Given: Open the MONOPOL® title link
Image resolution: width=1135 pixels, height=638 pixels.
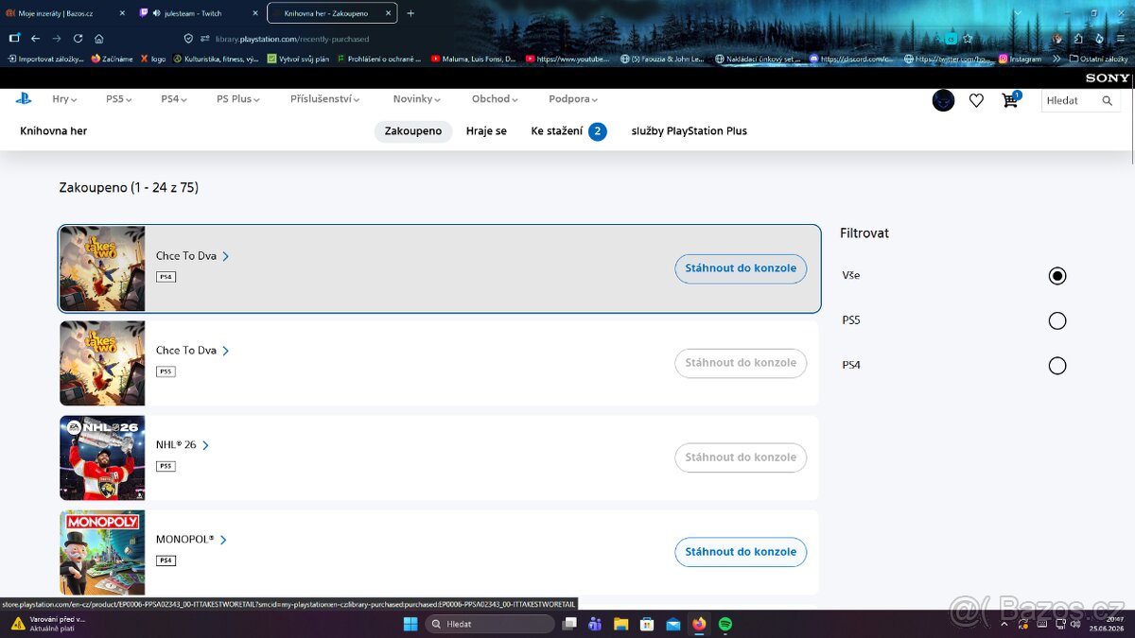Looking at the screenshot, I should pyautogui.click(x=191, y=540).
